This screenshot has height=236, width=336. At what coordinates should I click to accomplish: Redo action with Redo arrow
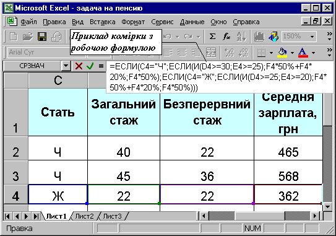coord(188,37)
